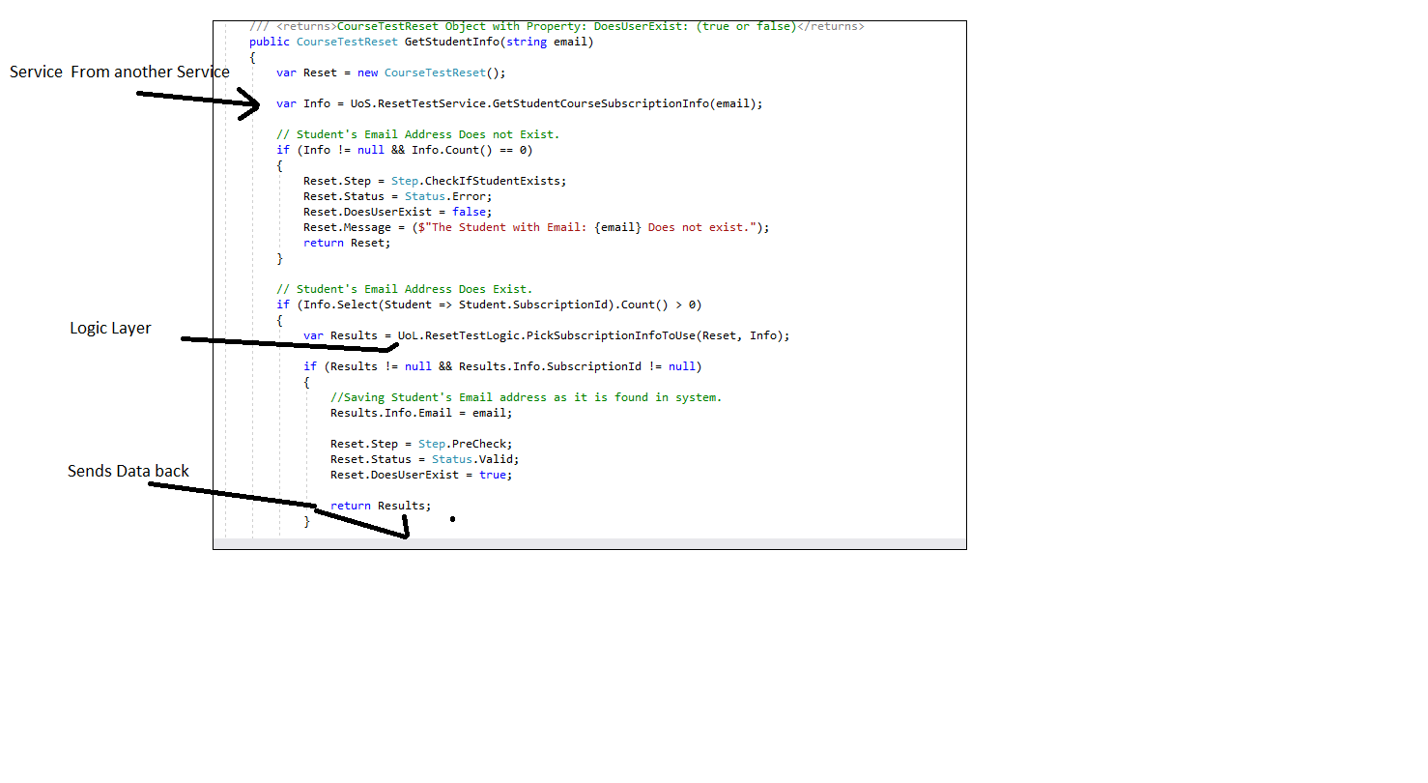Click the Step.PreCheck assignment
This screenshot has width=1428, height=783.
[x=421, y=444]
